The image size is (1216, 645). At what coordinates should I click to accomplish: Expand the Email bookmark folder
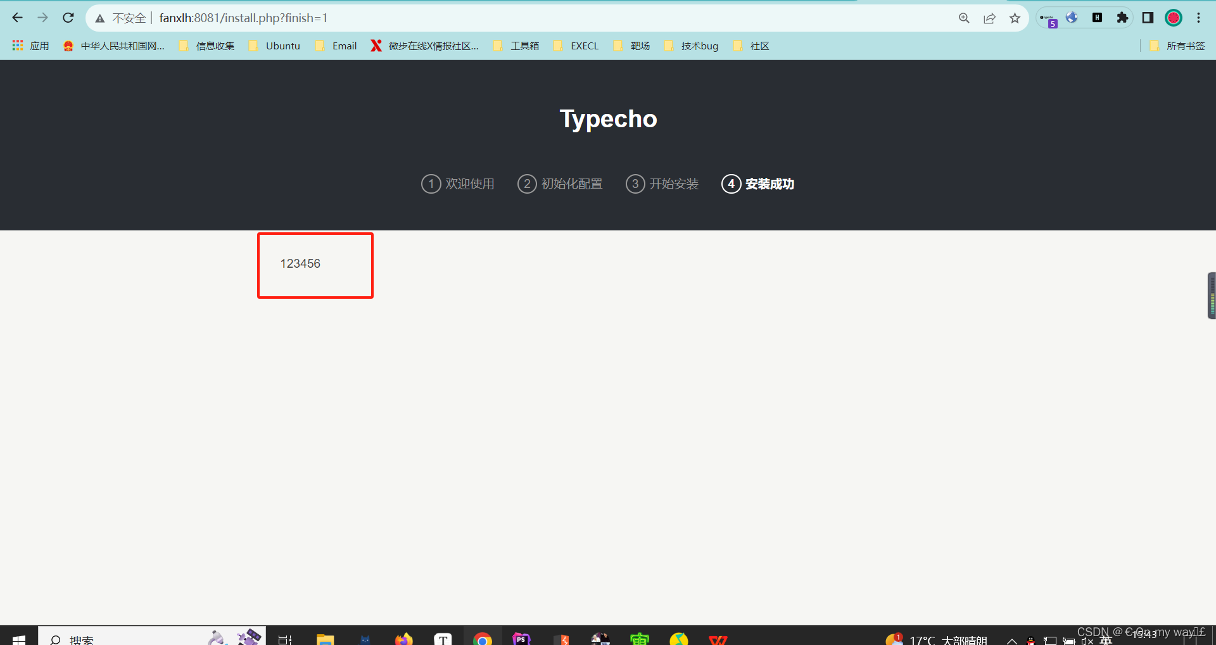tap(336, 46)
